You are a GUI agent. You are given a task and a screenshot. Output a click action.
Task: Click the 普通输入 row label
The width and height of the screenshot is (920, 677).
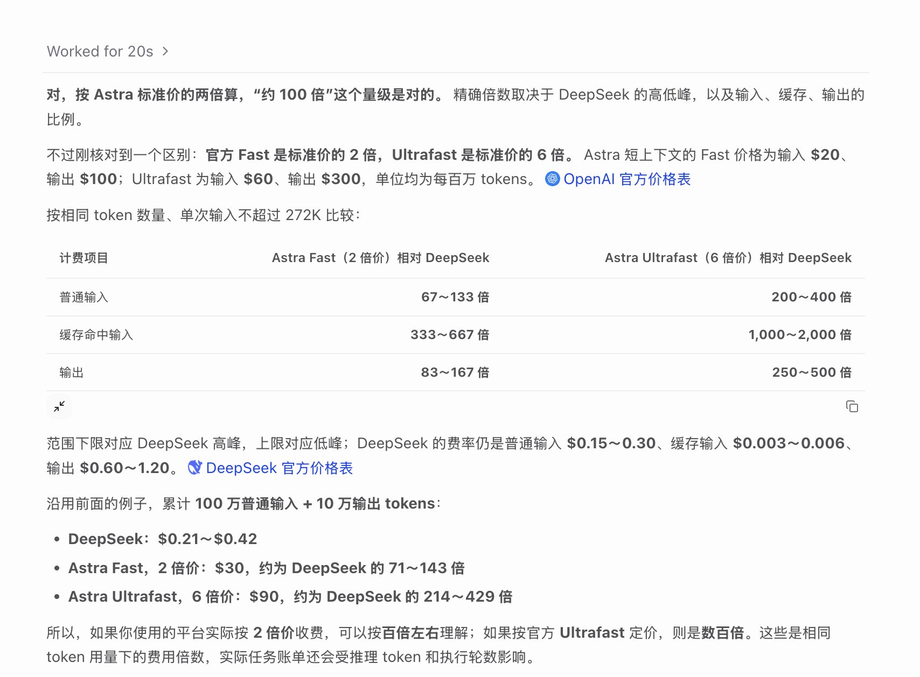83,297
